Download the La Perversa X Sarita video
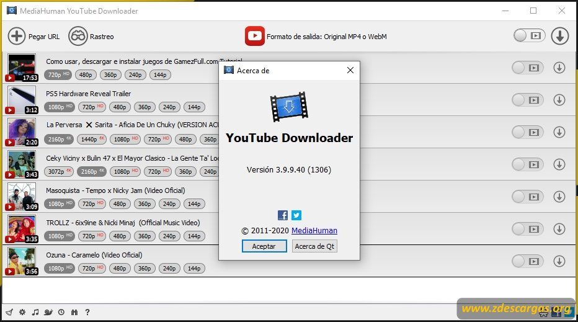This screenshot has width=578, height=322. coord(559,132)
